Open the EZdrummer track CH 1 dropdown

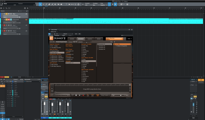point(17,23)
